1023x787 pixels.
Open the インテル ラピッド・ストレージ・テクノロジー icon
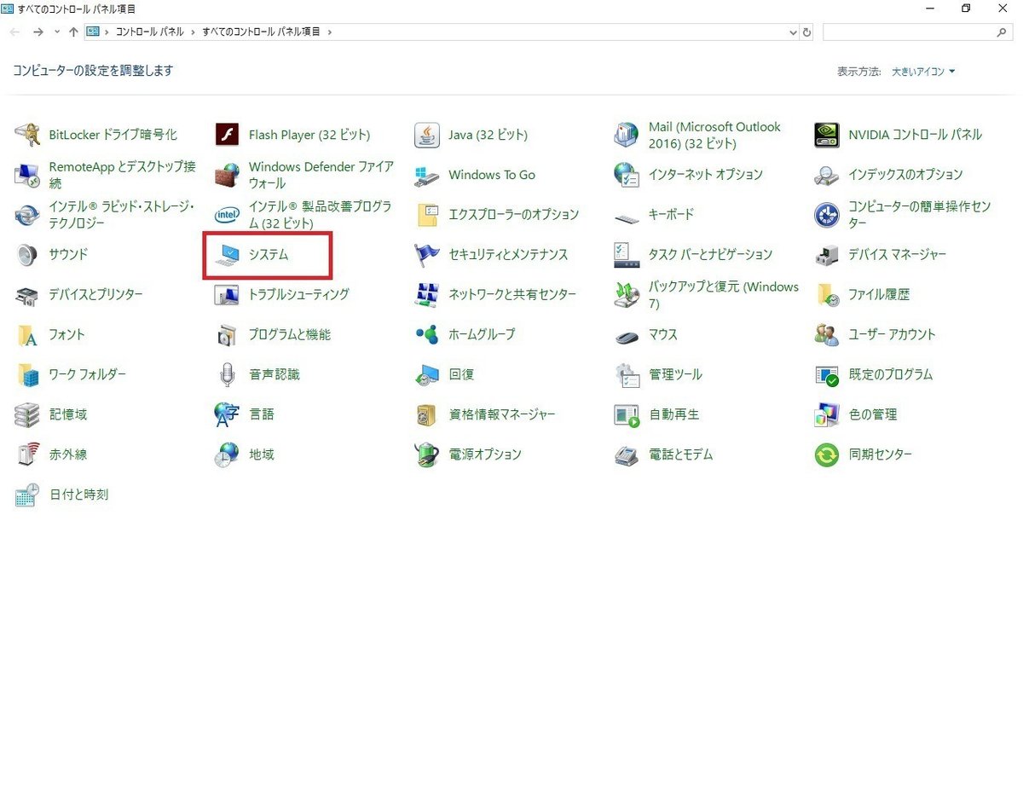pos(27,215)
